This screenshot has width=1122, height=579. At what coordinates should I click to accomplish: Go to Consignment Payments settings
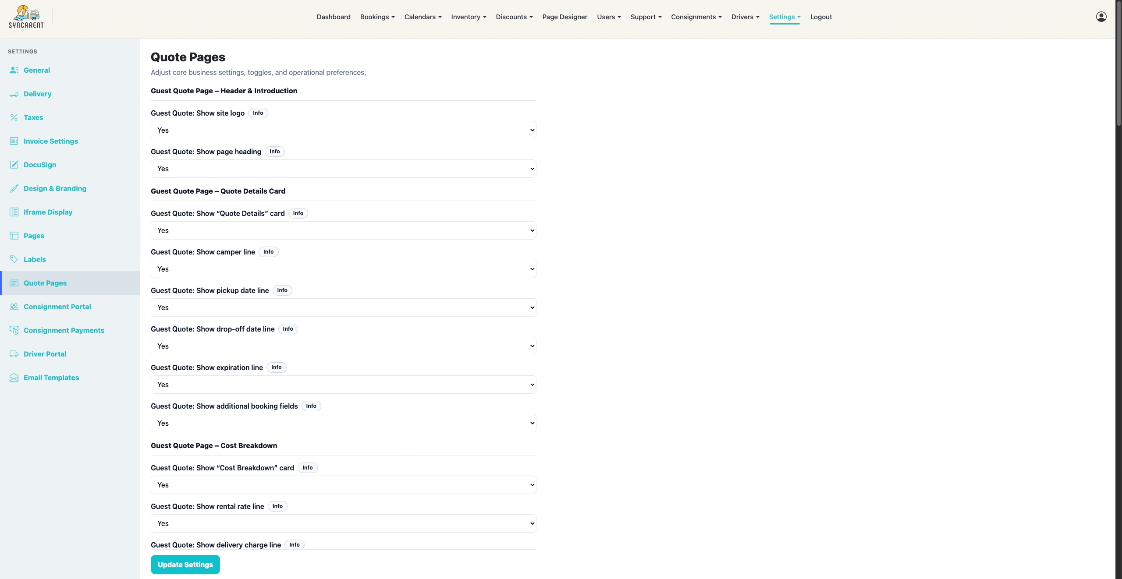coord(64,330)
